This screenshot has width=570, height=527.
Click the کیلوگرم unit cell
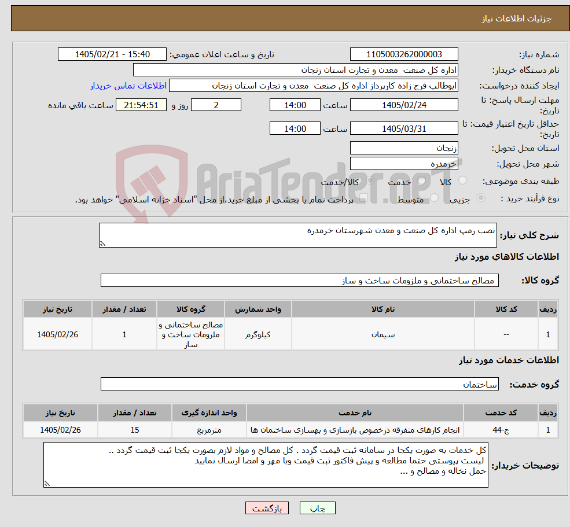(x=258, y=334)
